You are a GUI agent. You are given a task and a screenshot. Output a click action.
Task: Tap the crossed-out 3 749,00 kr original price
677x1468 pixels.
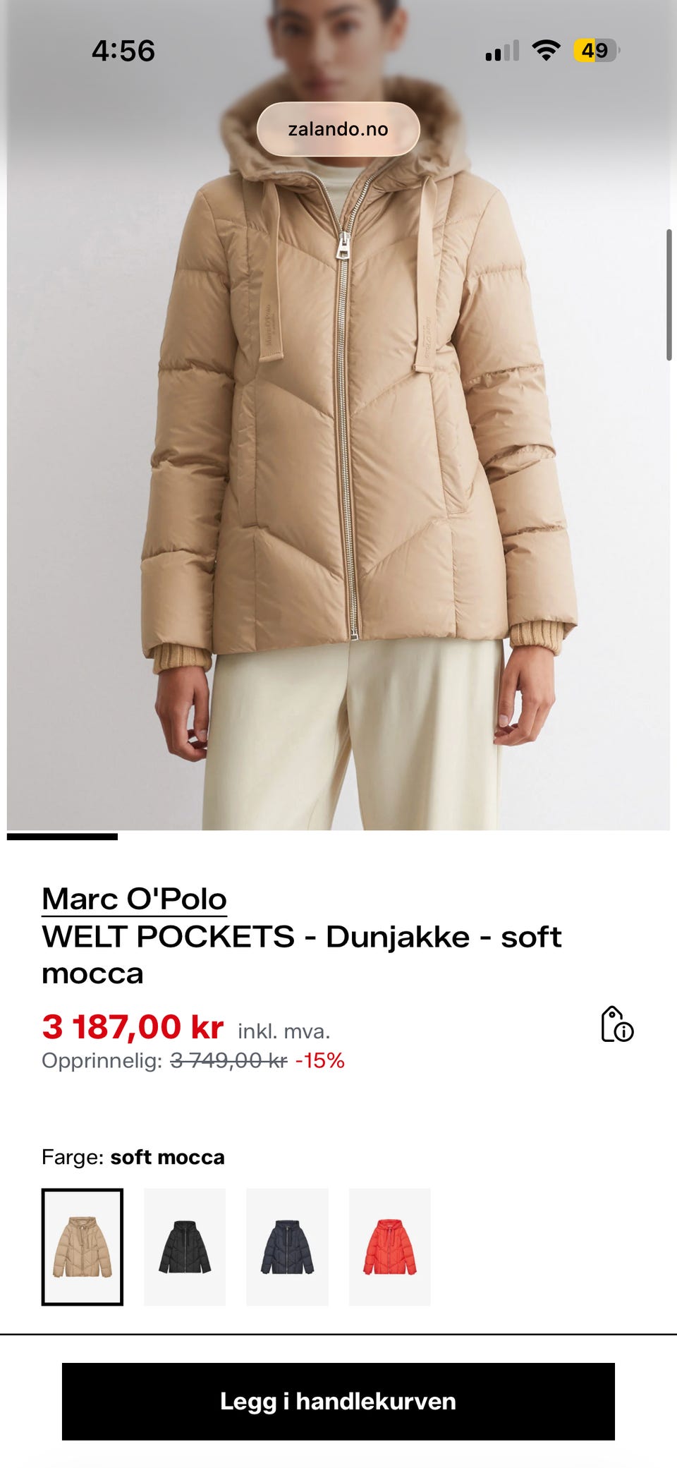point(229,1060)
